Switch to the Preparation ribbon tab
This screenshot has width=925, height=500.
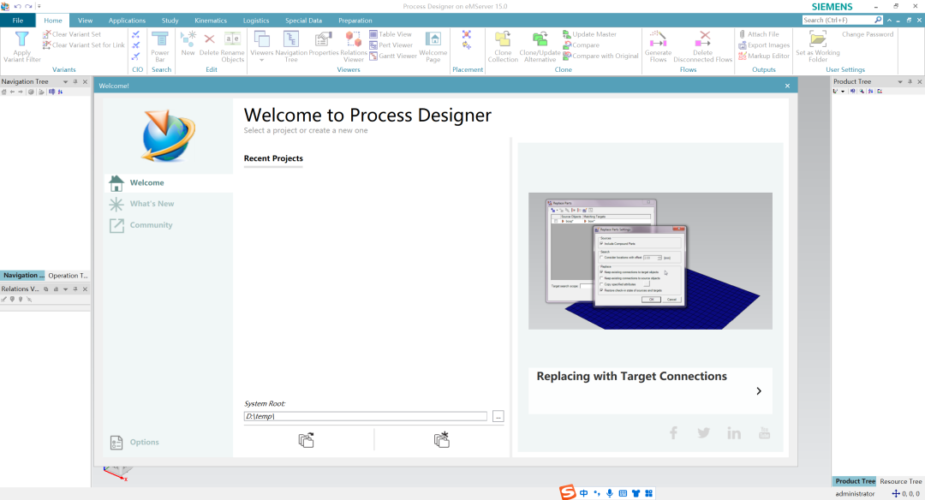[355, 20]
